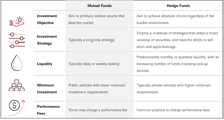Image resolution: width=224 pixels, height=120 pixels.
Task: Click the Liquidity row label
Action: point(45,64)
